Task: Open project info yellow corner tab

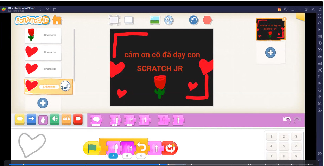Action: 300,17
